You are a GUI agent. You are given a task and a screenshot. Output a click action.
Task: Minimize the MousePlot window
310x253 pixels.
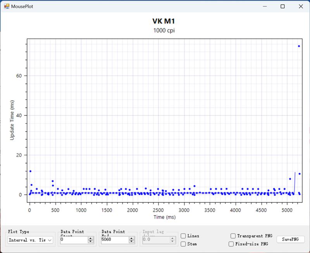click(265, 6)
